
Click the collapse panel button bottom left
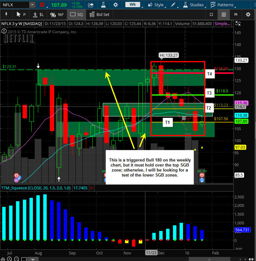(x=33, y=259)
